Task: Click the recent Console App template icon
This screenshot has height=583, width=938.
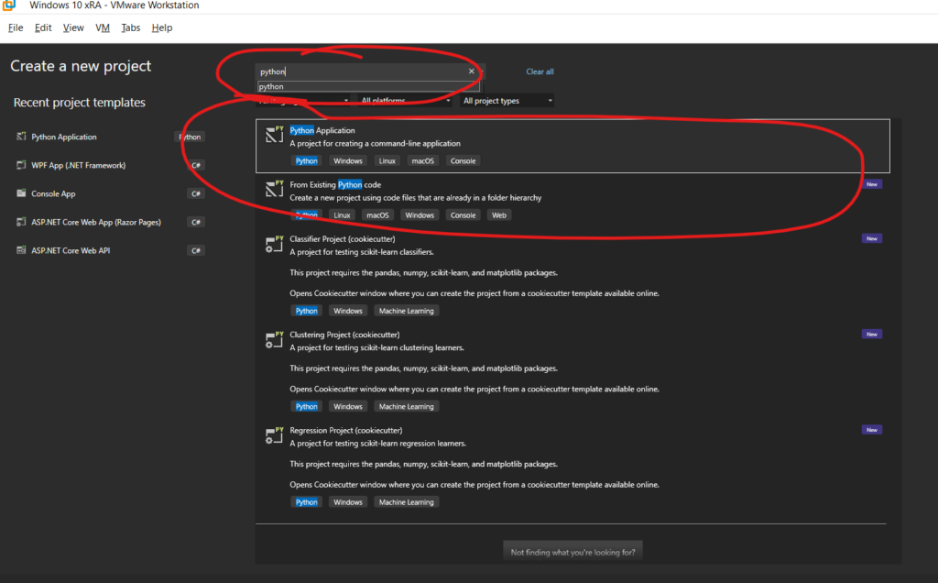Action: click(x=21, y=194)
